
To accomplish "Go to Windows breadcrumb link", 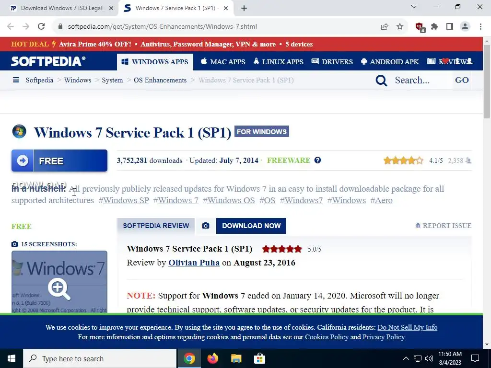I will pos(78,80).
